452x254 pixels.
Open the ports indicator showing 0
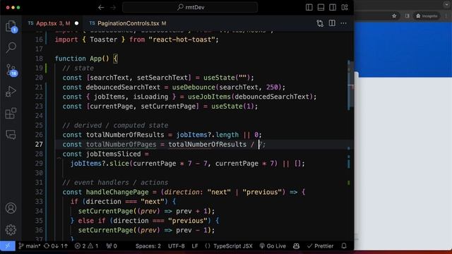pyautogui.click(x=112, y=246)
